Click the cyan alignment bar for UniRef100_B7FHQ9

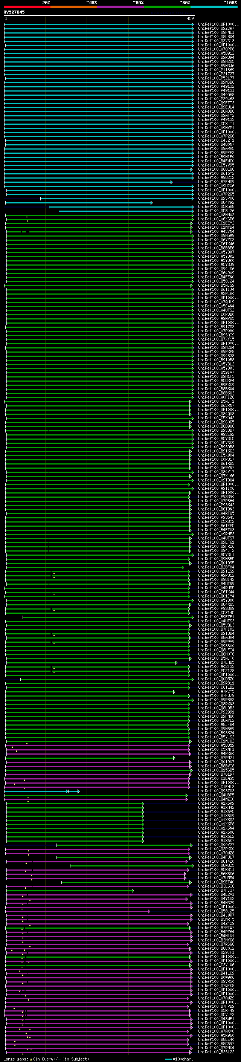(88, 182)
